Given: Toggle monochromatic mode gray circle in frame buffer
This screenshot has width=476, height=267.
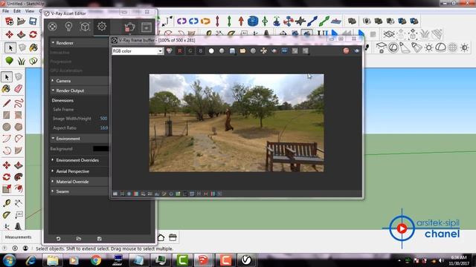Looking at the screenshot, I should click(x=222, y=51).
